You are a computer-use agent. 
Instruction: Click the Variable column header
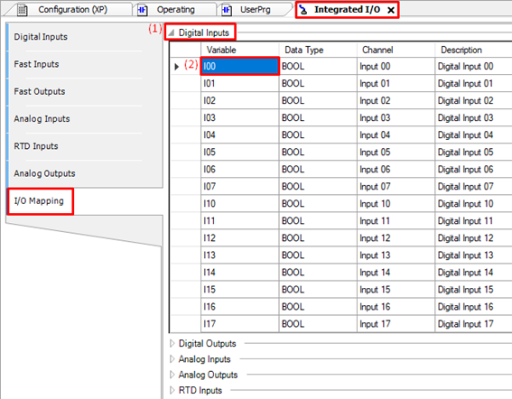[239, 50]
